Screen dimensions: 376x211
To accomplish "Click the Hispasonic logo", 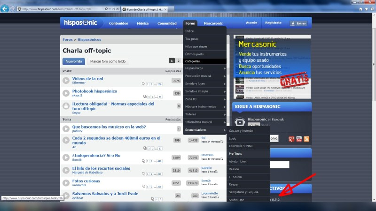I will [80, 23].
